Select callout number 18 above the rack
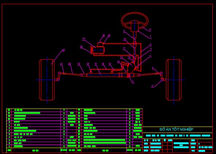Viewport: 216px width, 154px height. coord(88,64)
